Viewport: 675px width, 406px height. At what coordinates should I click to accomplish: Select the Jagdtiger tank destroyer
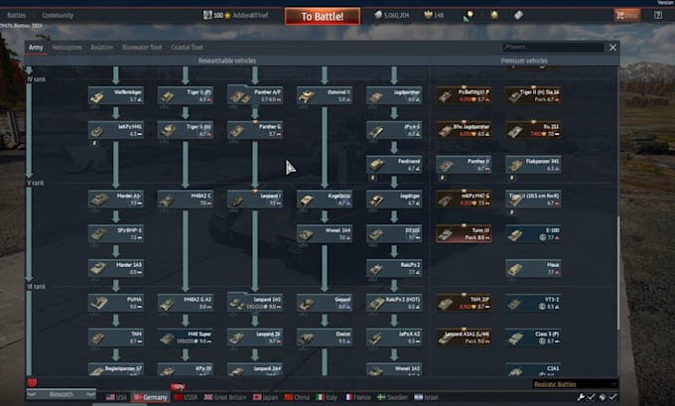click(x=394, y=200)
